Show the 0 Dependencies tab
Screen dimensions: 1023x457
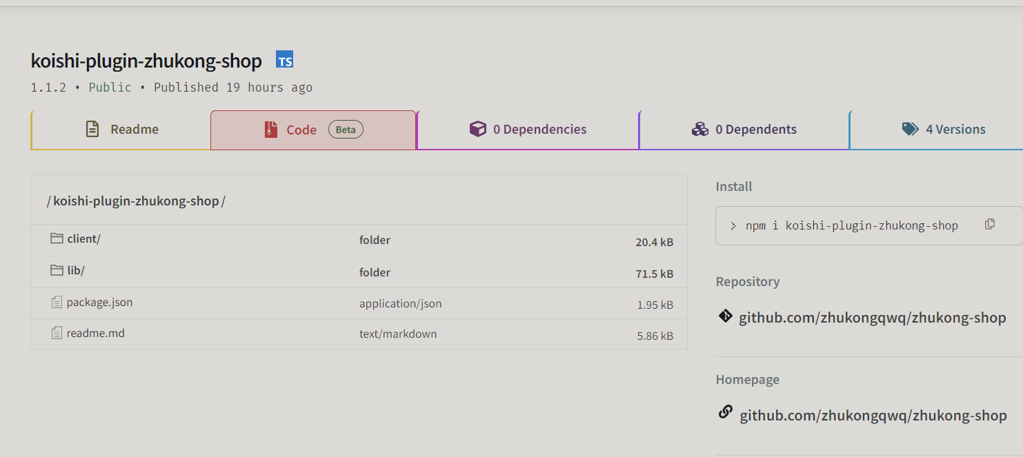(x=528, y=130)
